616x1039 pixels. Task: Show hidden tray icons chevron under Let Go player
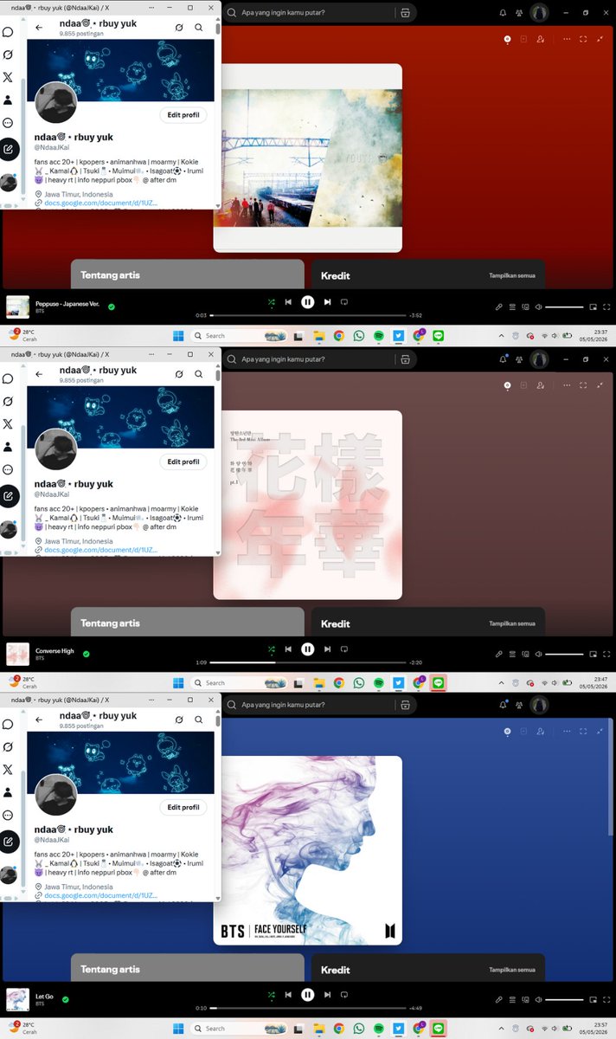(501, 1029)
